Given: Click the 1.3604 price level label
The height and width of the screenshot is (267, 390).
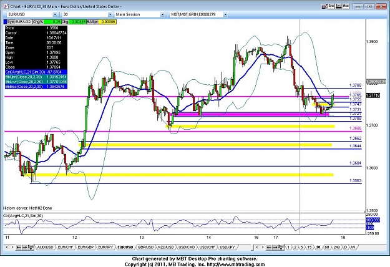Looking at the screenshot, I should pyautogui.click(x=355, y=163).
